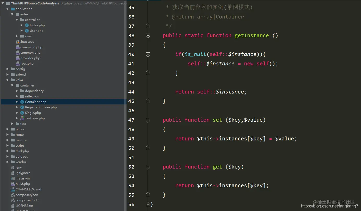Click the User.php class file icon
Viewport: 361px width, 211px height.
tap(27, 31)
